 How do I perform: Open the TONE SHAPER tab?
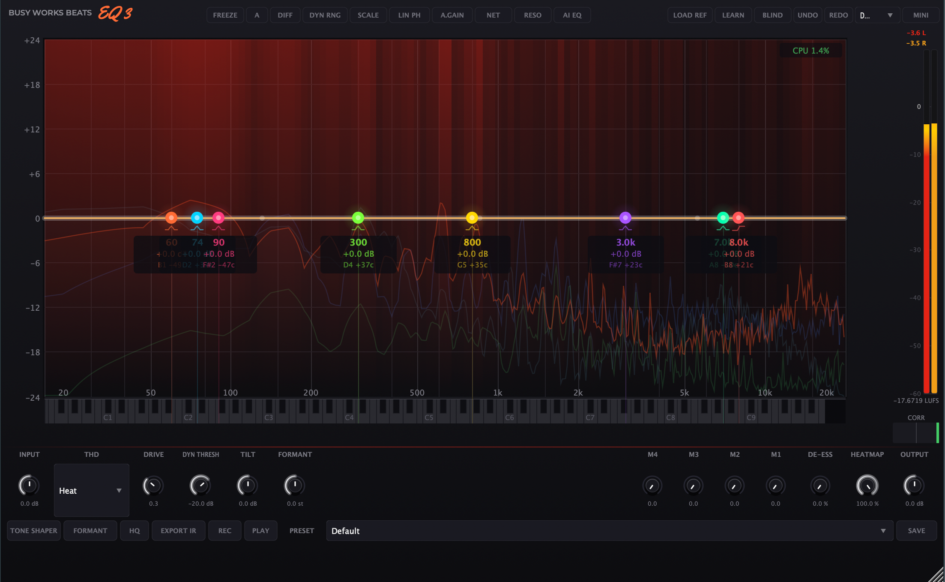pos(34,531)
